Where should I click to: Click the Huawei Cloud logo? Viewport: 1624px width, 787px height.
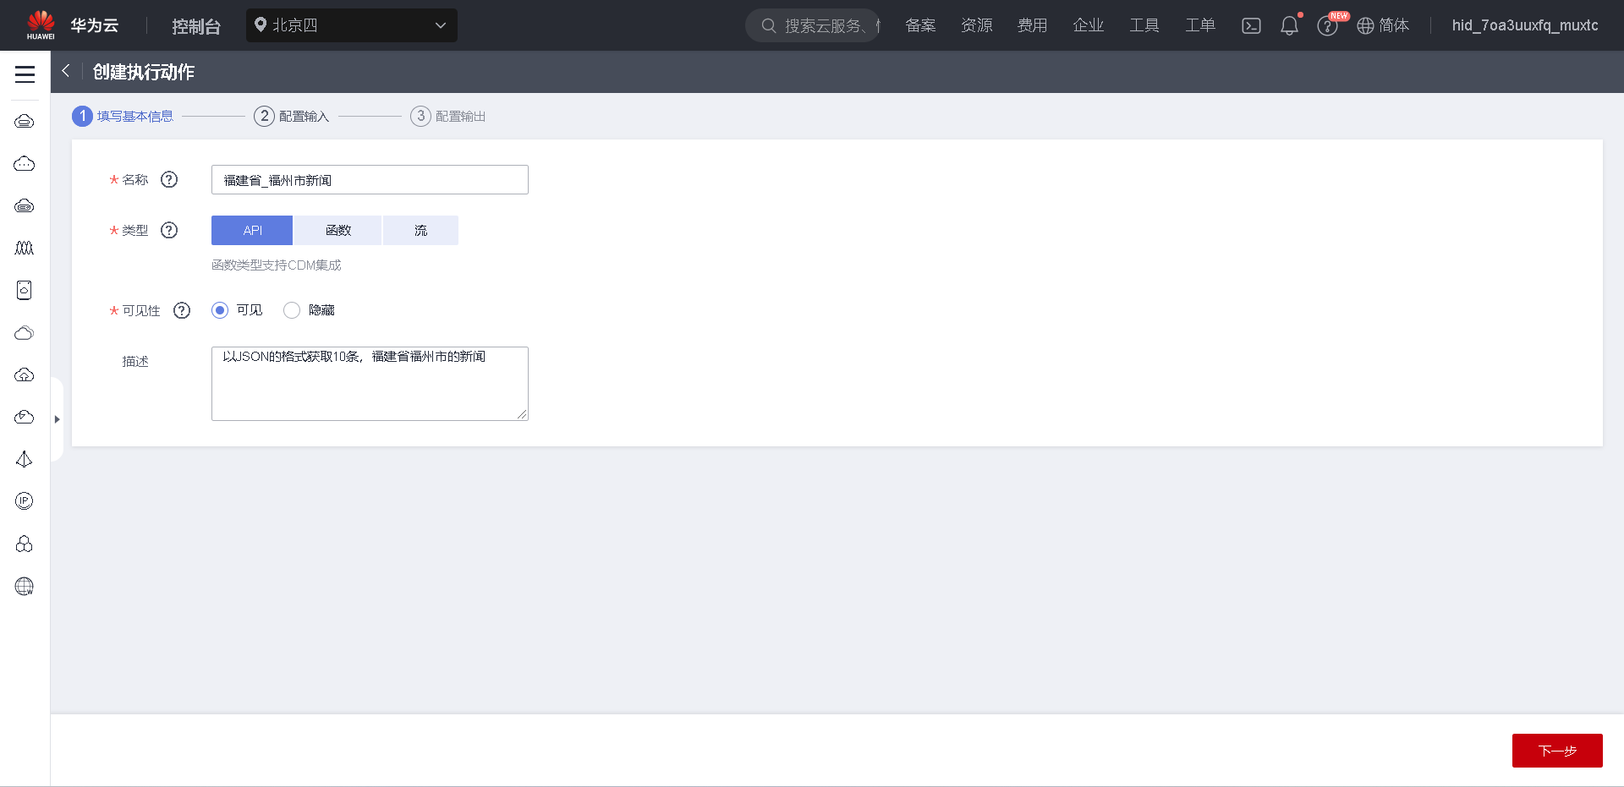[x=41, y=25]
